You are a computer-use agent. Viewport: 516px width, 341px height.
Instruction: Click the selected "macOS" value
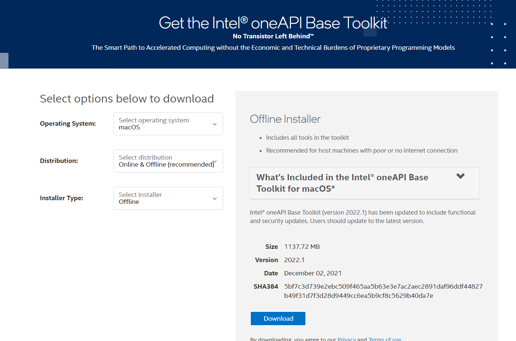pyautogui.click(x=129, y=128)
